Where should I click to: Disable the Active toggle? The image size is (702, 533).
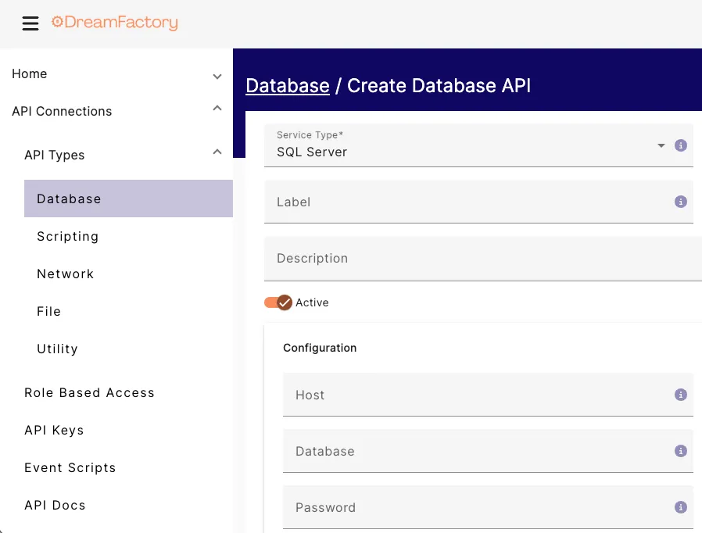(278, 302)
